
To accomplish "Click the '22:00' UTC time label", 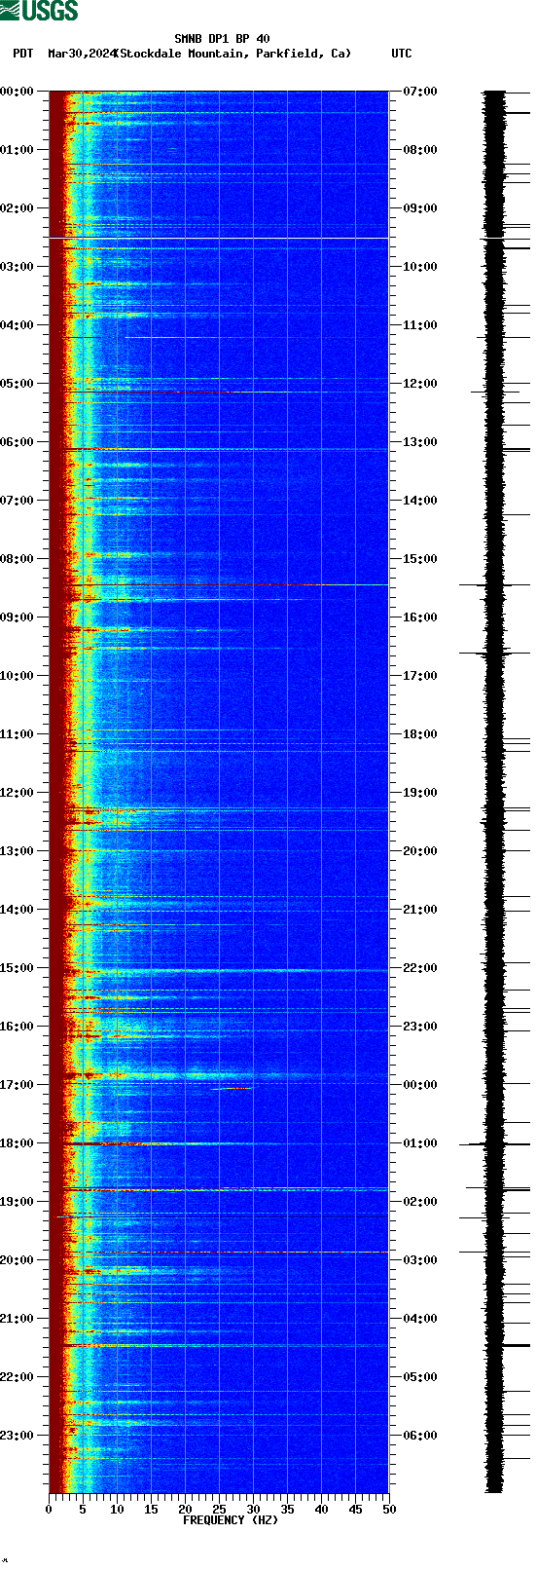I will 420,968.
